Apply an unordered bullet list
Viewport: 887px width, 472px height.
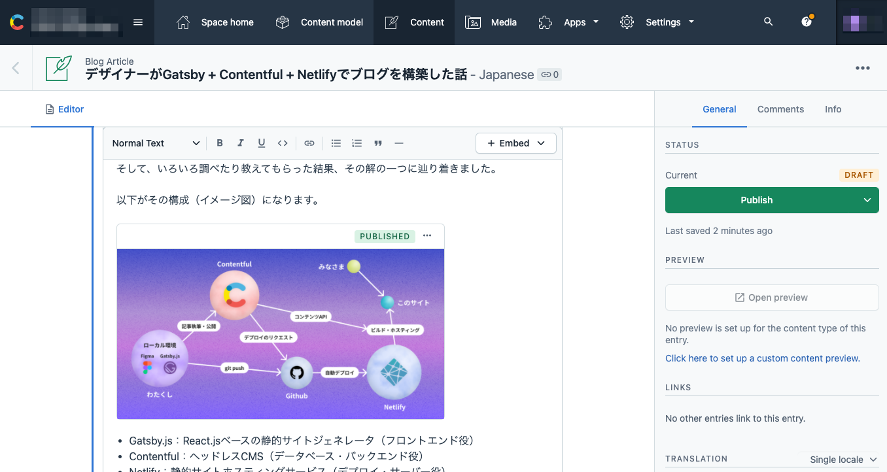point(336,143)
